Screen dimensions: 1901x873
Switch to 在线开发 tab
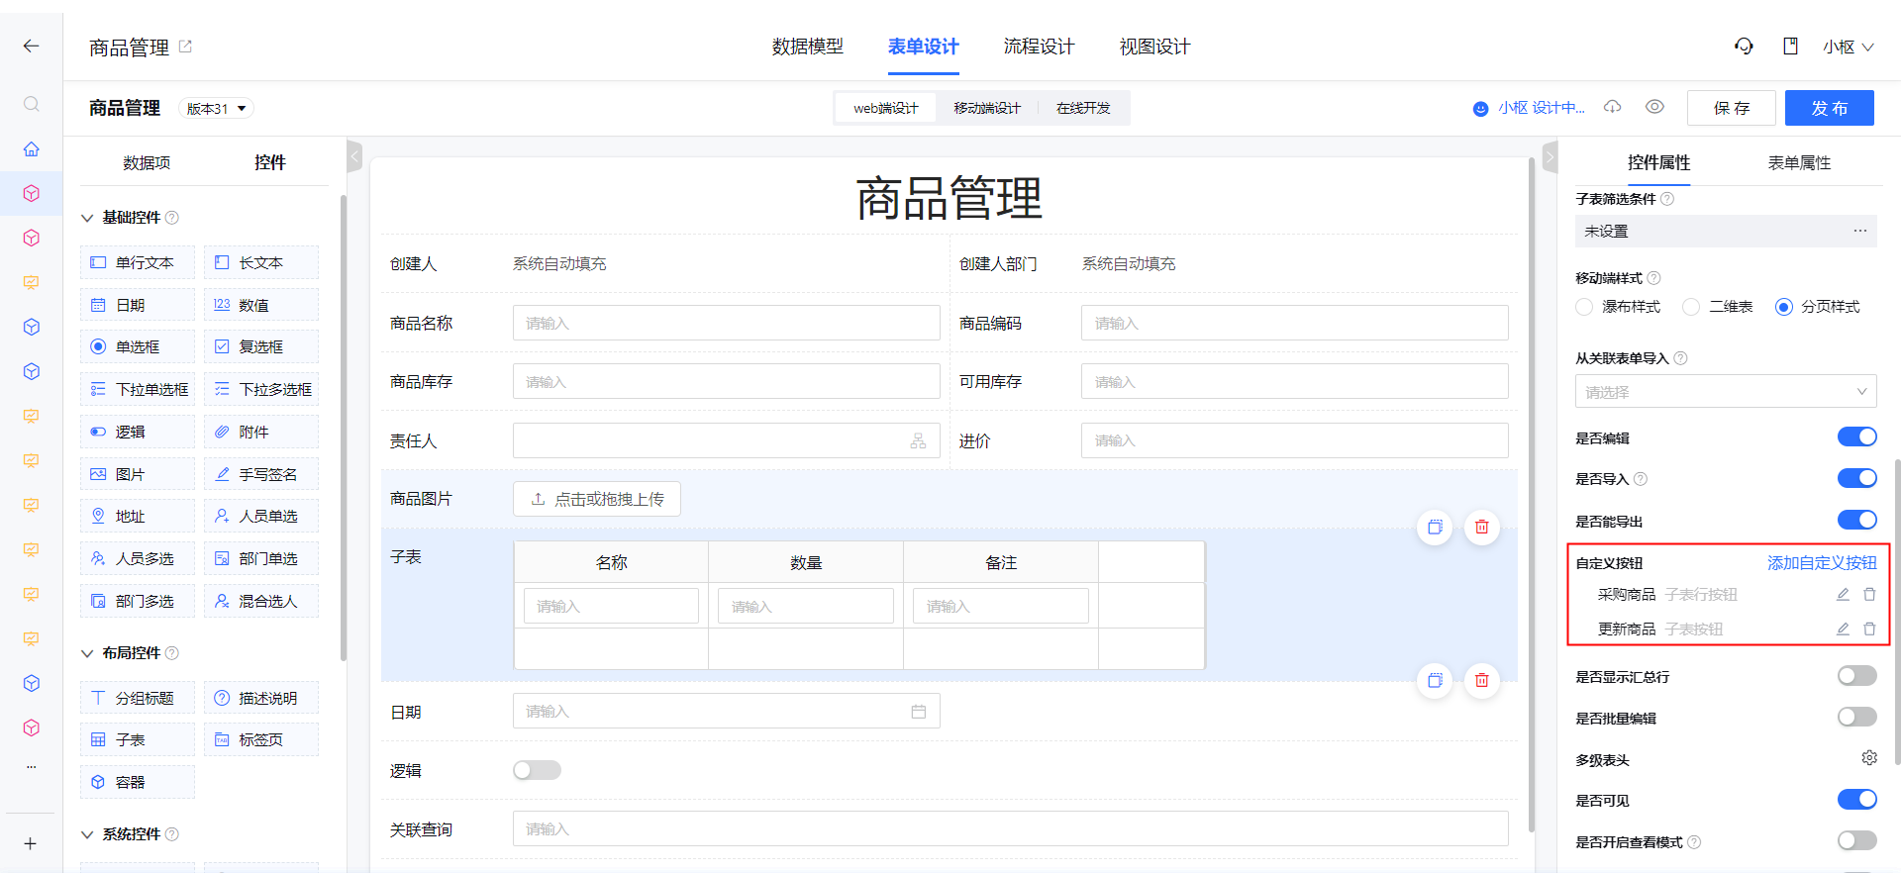1083,108
